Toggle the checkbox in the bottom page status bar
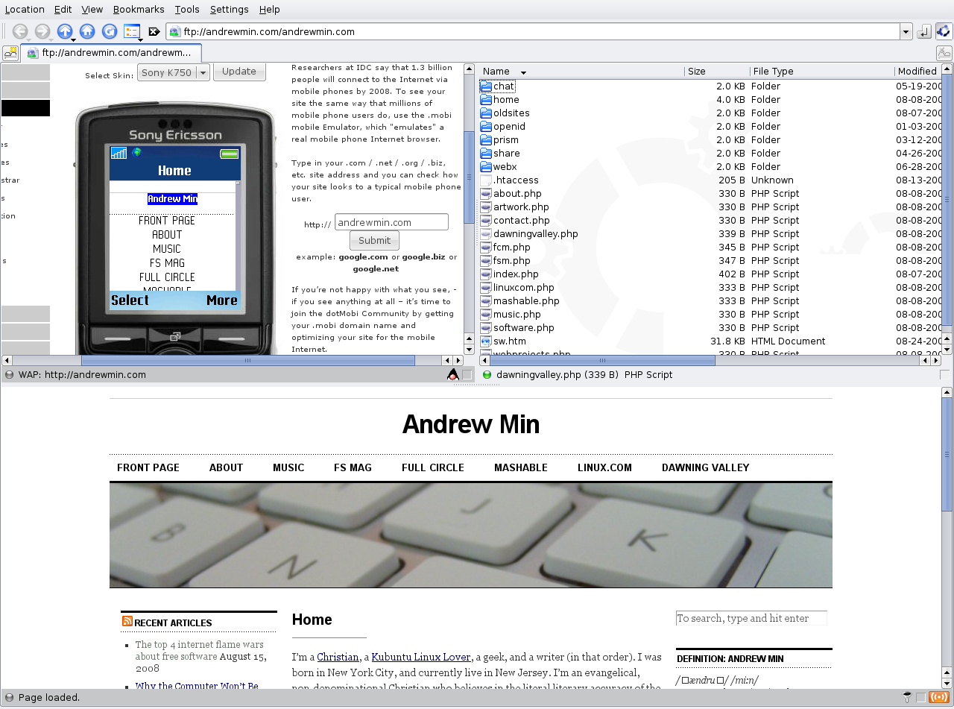Image resolution: width=954 pixels, height=709 pixels. coord(921,698)
